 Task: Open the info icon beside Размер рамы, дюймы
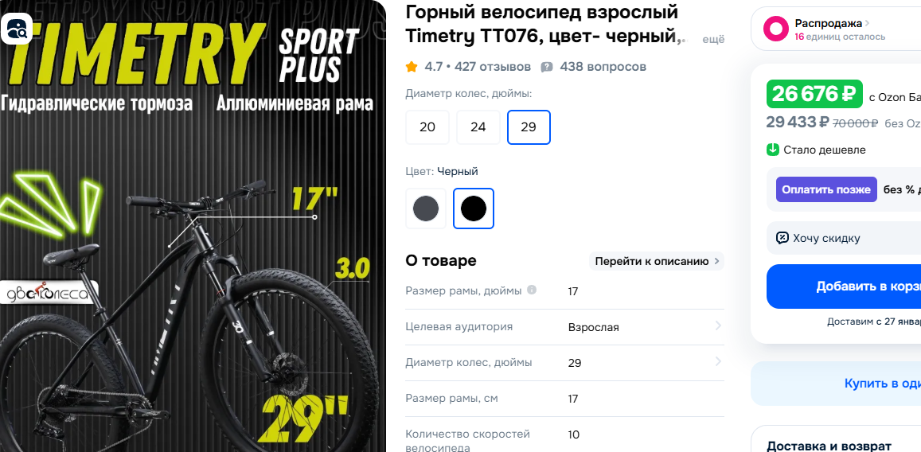click(x=532, y=290)
